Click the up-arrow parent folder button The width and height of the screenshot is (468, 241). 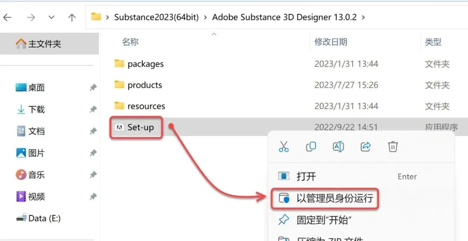tap(72, 17)
